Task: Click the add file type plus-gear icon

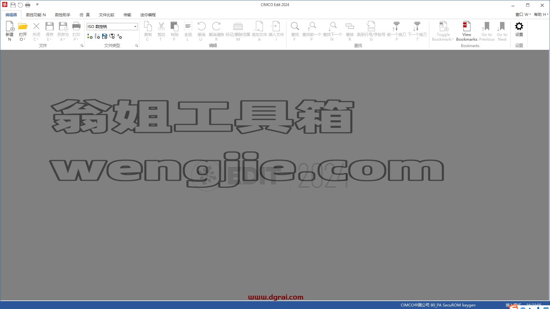Action: (119, 37)
